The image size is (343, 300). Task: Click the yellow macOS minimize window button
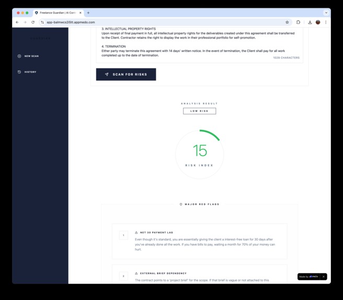(x=22, y=13)
